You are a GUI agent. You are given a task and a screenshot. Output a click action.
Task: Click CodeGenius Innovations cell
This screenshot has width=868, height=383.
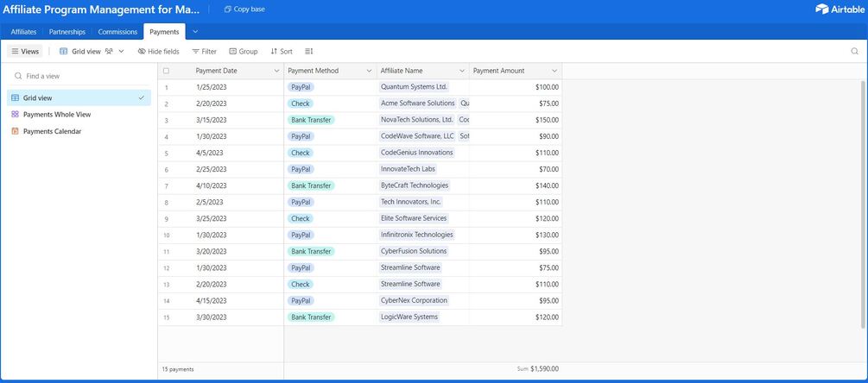417,153
